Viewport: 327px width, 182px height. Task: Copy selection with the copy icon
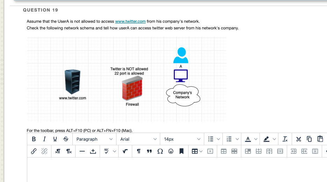tap(309, 139)
